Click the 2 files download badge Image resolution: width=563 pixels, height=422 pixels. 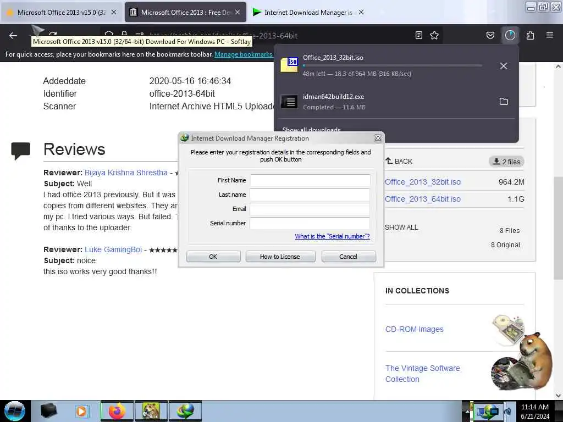(506, 162)
